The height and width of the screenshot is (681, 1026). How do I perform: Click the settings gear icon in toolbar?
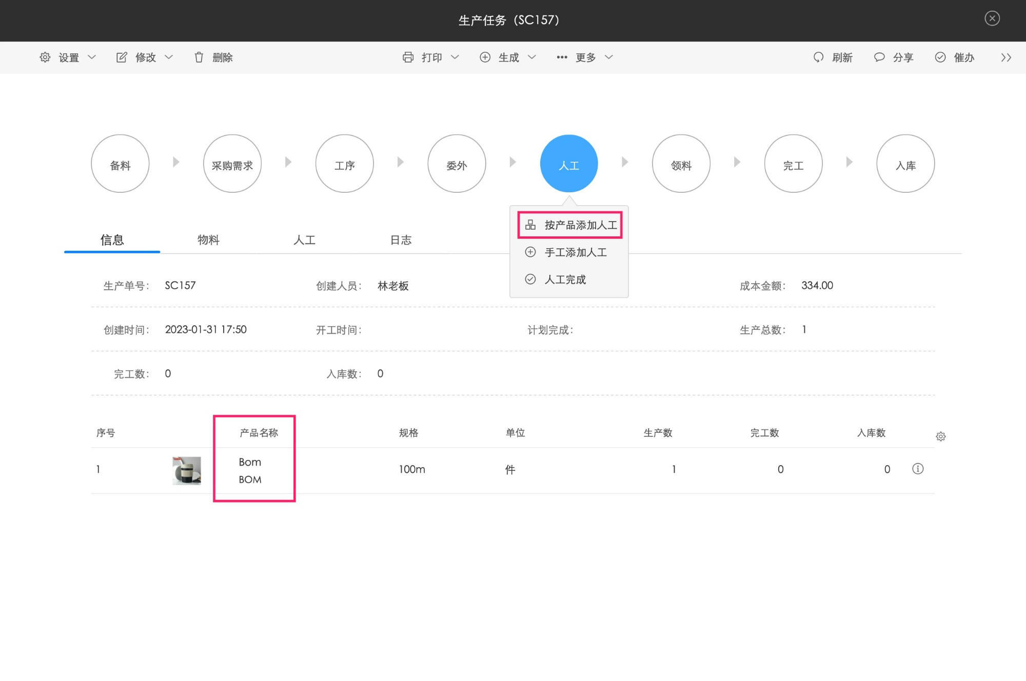pyautogui.click(x=45, y=57)
